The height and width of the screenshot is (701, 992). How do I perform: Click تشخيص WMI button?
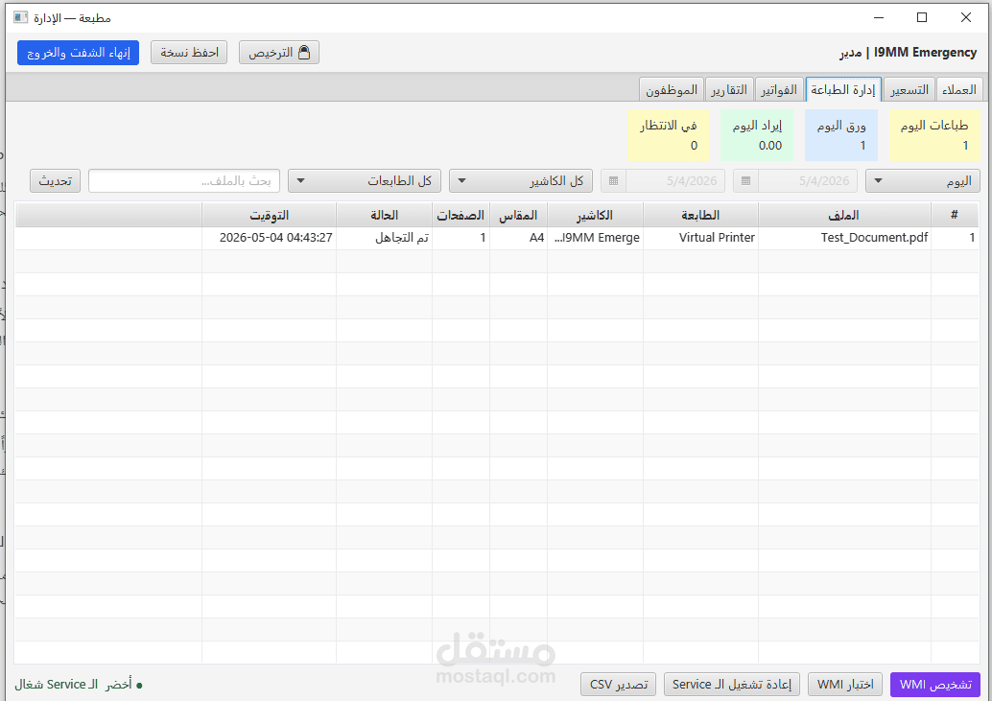935,685
